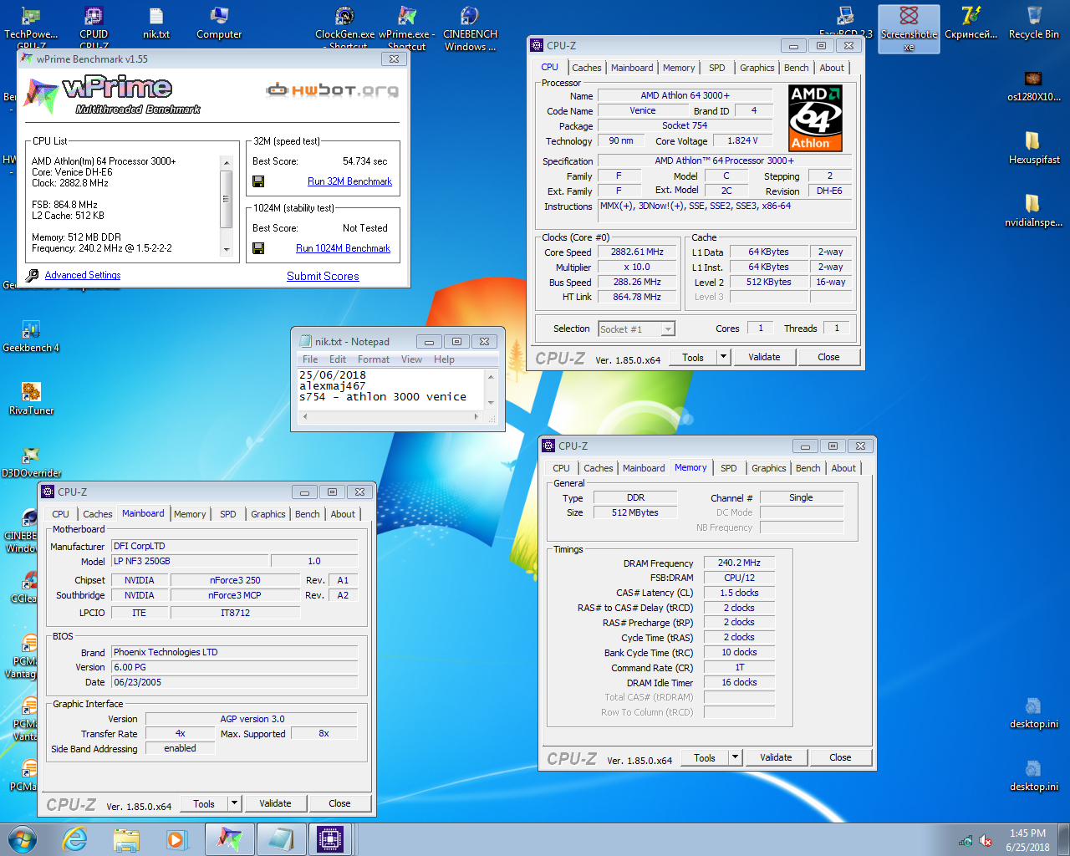This screenshot has height=856, width=1070.
Task: Click Run 32M Benchmark link
Action: click(349, 181)
